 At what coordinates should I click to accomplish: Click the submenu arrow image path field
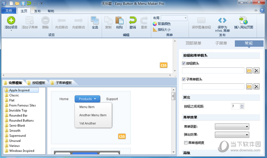point(213,86)
